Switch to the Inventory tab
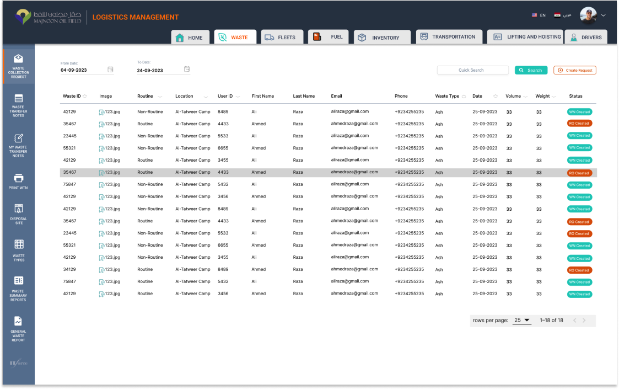Screen dimensions: 619x389 tap(382, 38)
